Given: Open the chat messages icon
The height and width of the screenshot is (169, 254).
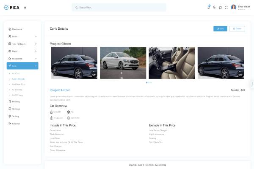Looking at the screenshot, I should 220,8.
